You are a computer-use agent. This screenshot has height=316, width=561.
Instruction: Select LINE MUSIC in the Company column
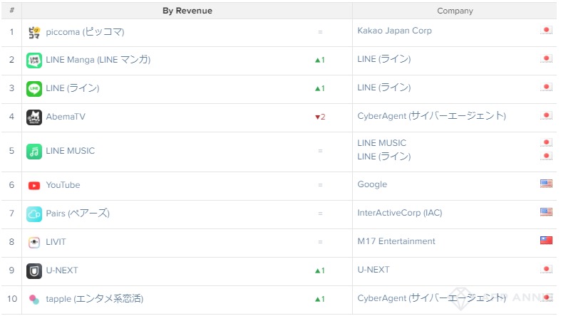click(x=382, y=143)
